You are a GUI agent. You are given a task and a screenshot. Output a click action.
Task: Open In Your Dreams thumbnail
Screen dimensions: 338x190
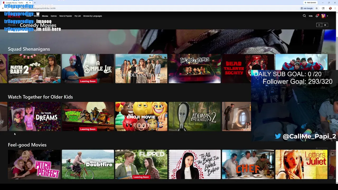(x=34, y=116)
